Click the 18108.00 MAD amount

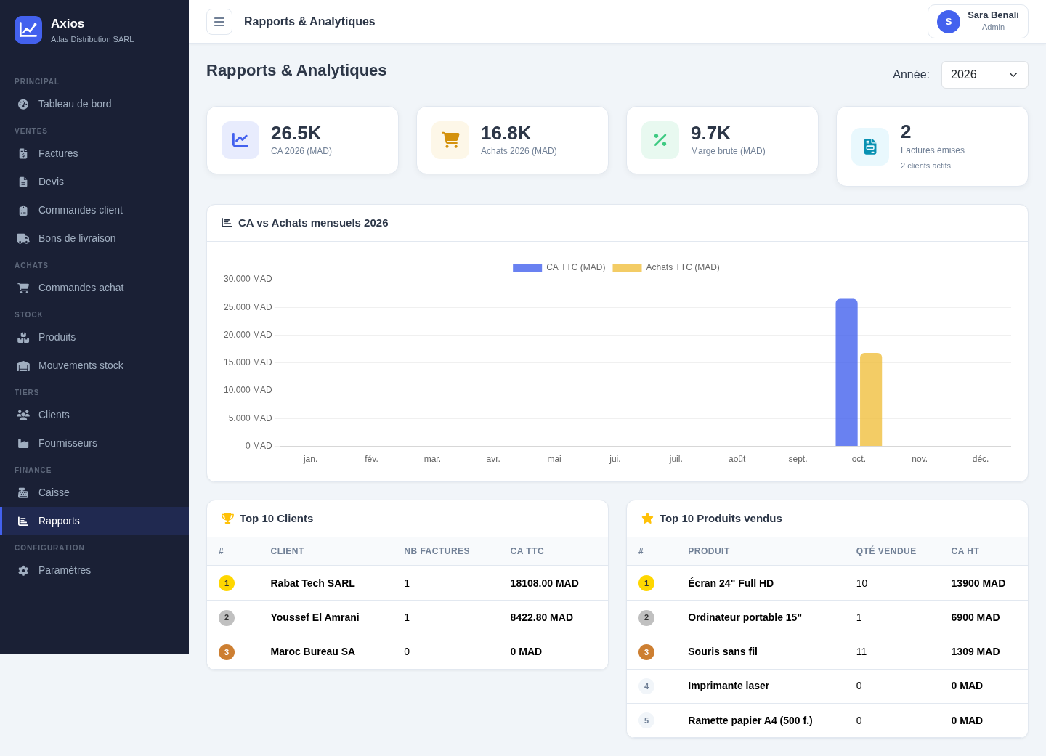(x=545, y=583)
